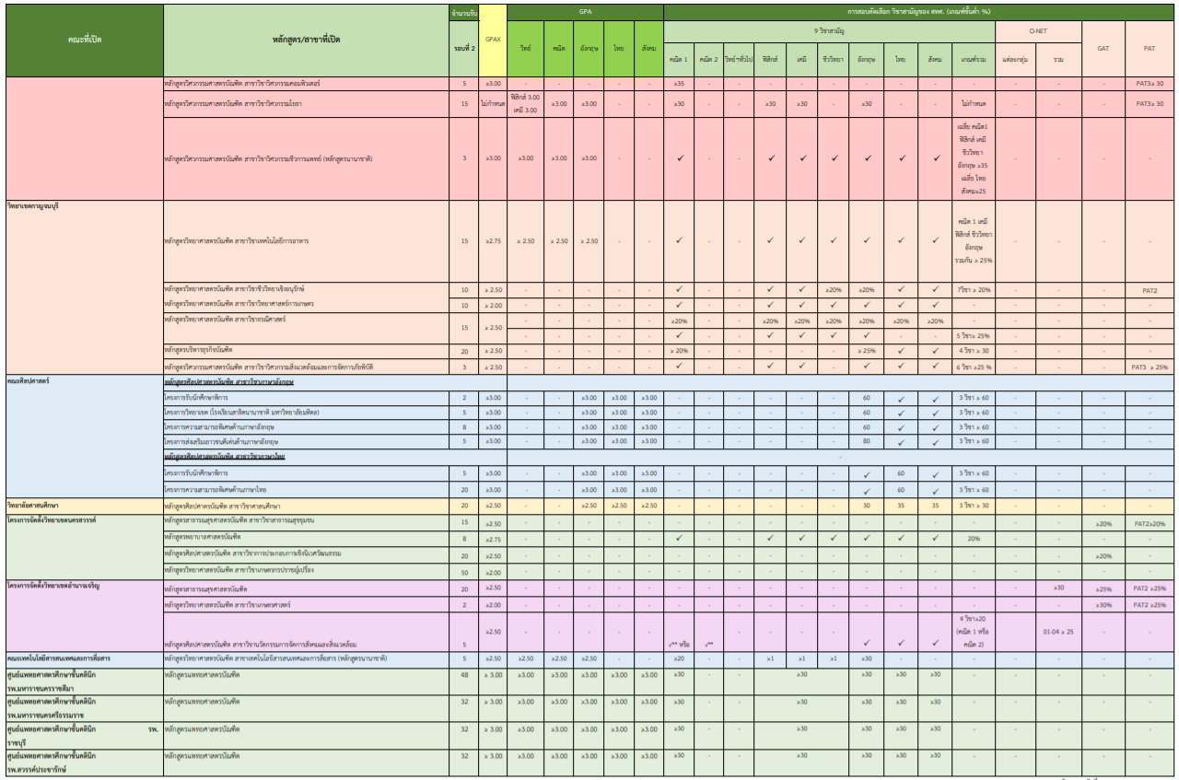1179x780 pixels.
Task: Select the '6 วิชา ≥25 %' cell
Action: (x=973, y=367)
